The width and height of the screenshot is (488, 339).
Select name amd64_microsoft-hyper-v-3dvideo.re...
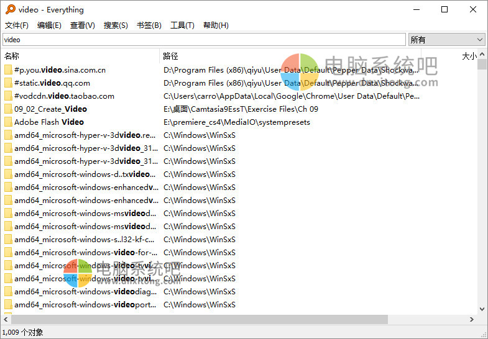tap(85, 135)
